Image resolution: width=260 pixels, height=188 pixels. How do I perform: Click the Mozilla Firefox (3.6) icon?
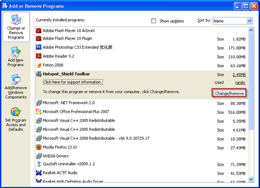(x=38, y=147)
